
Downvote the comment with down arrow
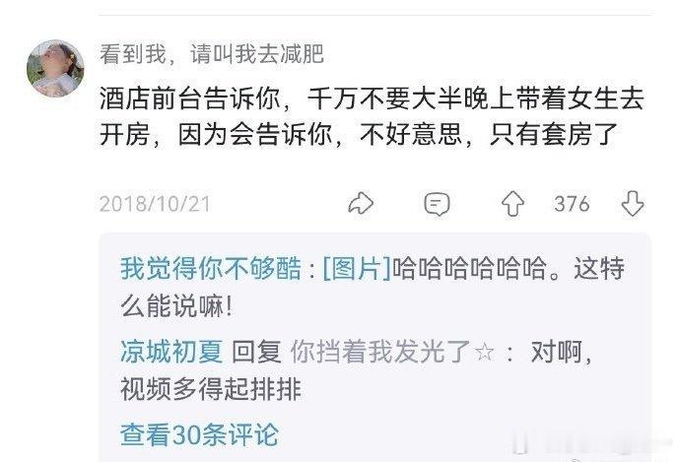click(633, 204)
